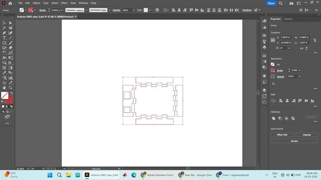
Task: Open the rotation angle dropdown in Transform
Action: 289,48
